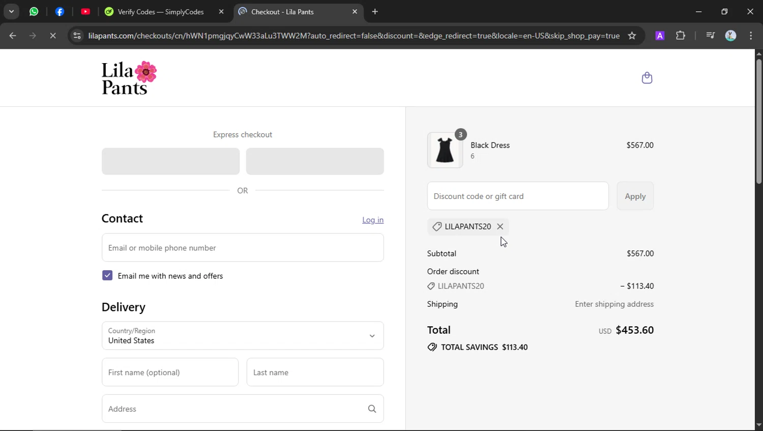Open the YouTube pinned tab
Viewport: 763px width, 431px height.
(x=85, y=11)
